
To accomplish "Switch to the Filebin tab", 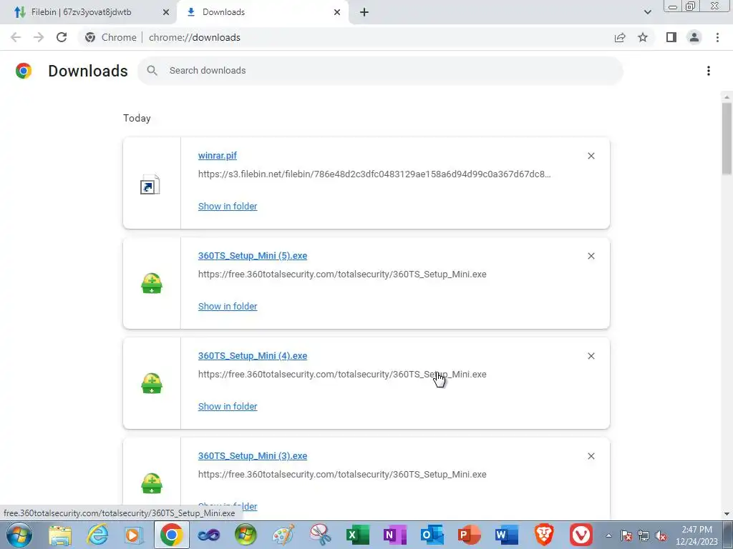I will pos(88,12).
